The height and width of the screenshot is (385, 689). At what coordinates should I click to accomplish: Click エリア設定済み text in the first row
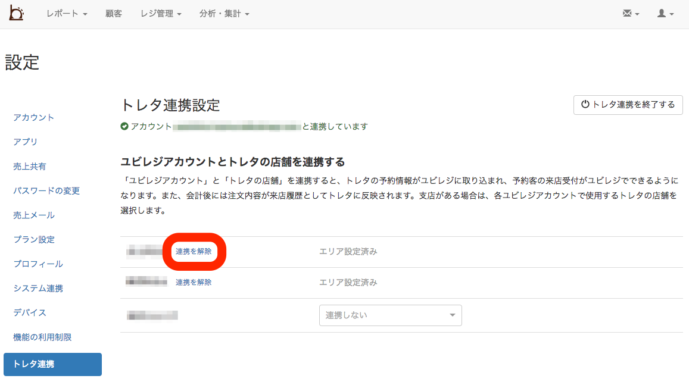click(x=348, y=252)
